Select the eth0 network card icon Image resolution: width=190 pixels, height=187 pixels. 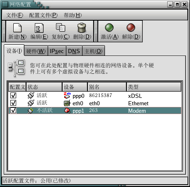pos(67,103)
